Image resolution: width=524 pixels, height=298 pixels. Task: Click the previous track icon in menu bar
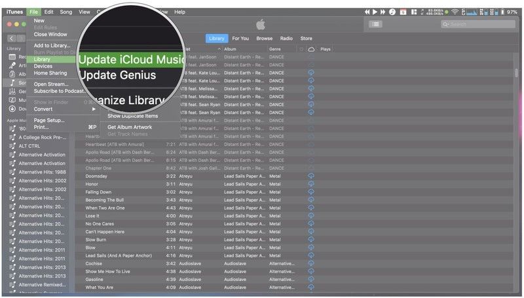[367, 12]
